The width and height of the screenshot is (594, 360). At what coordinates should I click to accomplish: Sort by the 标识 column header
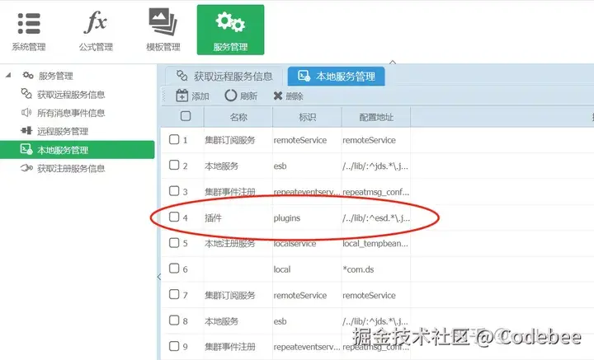(x=307, y=117)
